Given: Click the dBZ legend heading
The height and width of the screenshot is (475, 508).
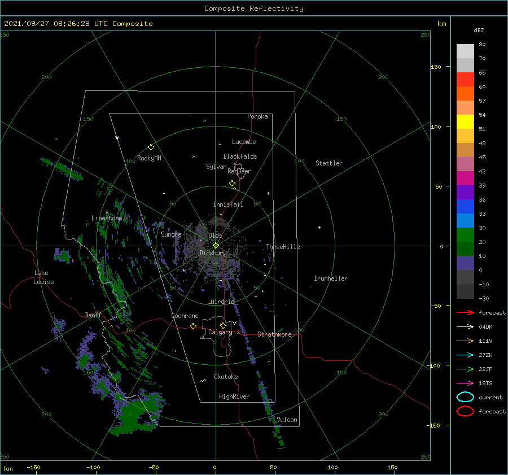Looking at the screenshot, I should point(479,30).
